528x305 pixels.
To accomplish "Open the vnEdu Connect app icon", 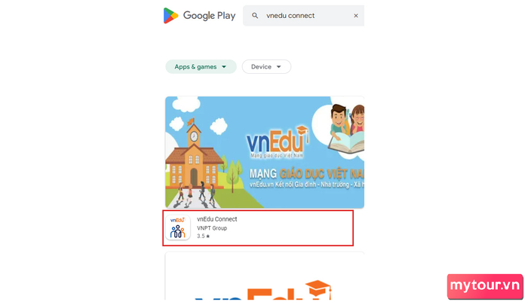I will (x=178, y=227).
